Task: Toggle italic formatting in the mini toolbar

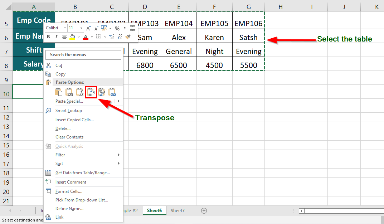Action: pos(57,36)
